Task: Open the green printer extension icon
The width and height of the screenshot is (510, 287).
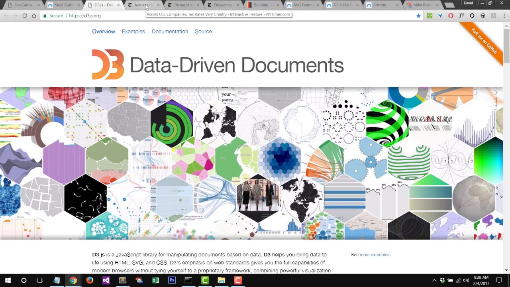Action: click(x=430, y=16)
